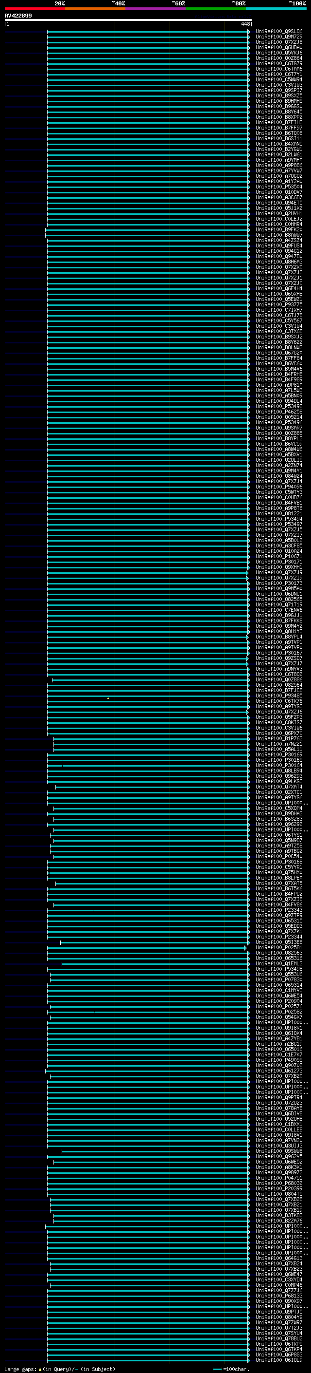Viewport: 311px width, 1373px height.
Task: Select the UniRef100_C3XYD4 label
Action: pyautogui.click(x=279, y=1279)
